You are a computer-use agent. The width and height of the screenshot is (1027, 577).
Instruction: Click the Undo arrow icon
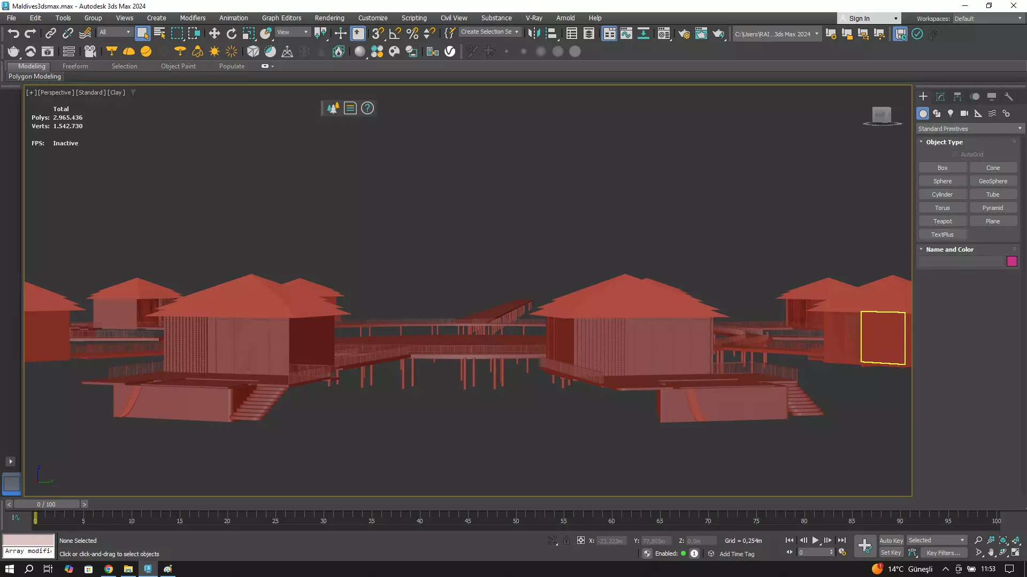pos(13,34)
